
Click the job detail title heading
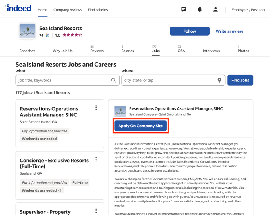(x=176, y=108)
